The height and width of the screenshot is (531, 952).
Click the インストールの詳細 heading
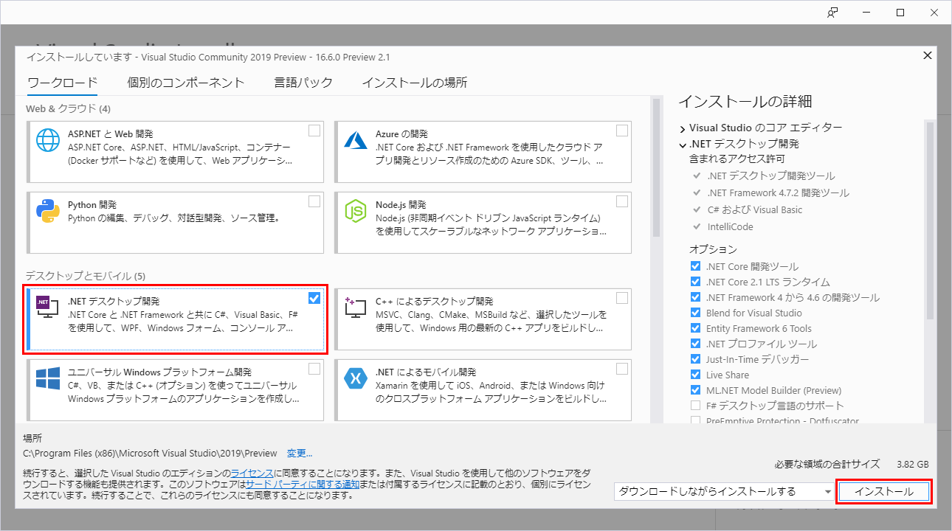(745, 101)
